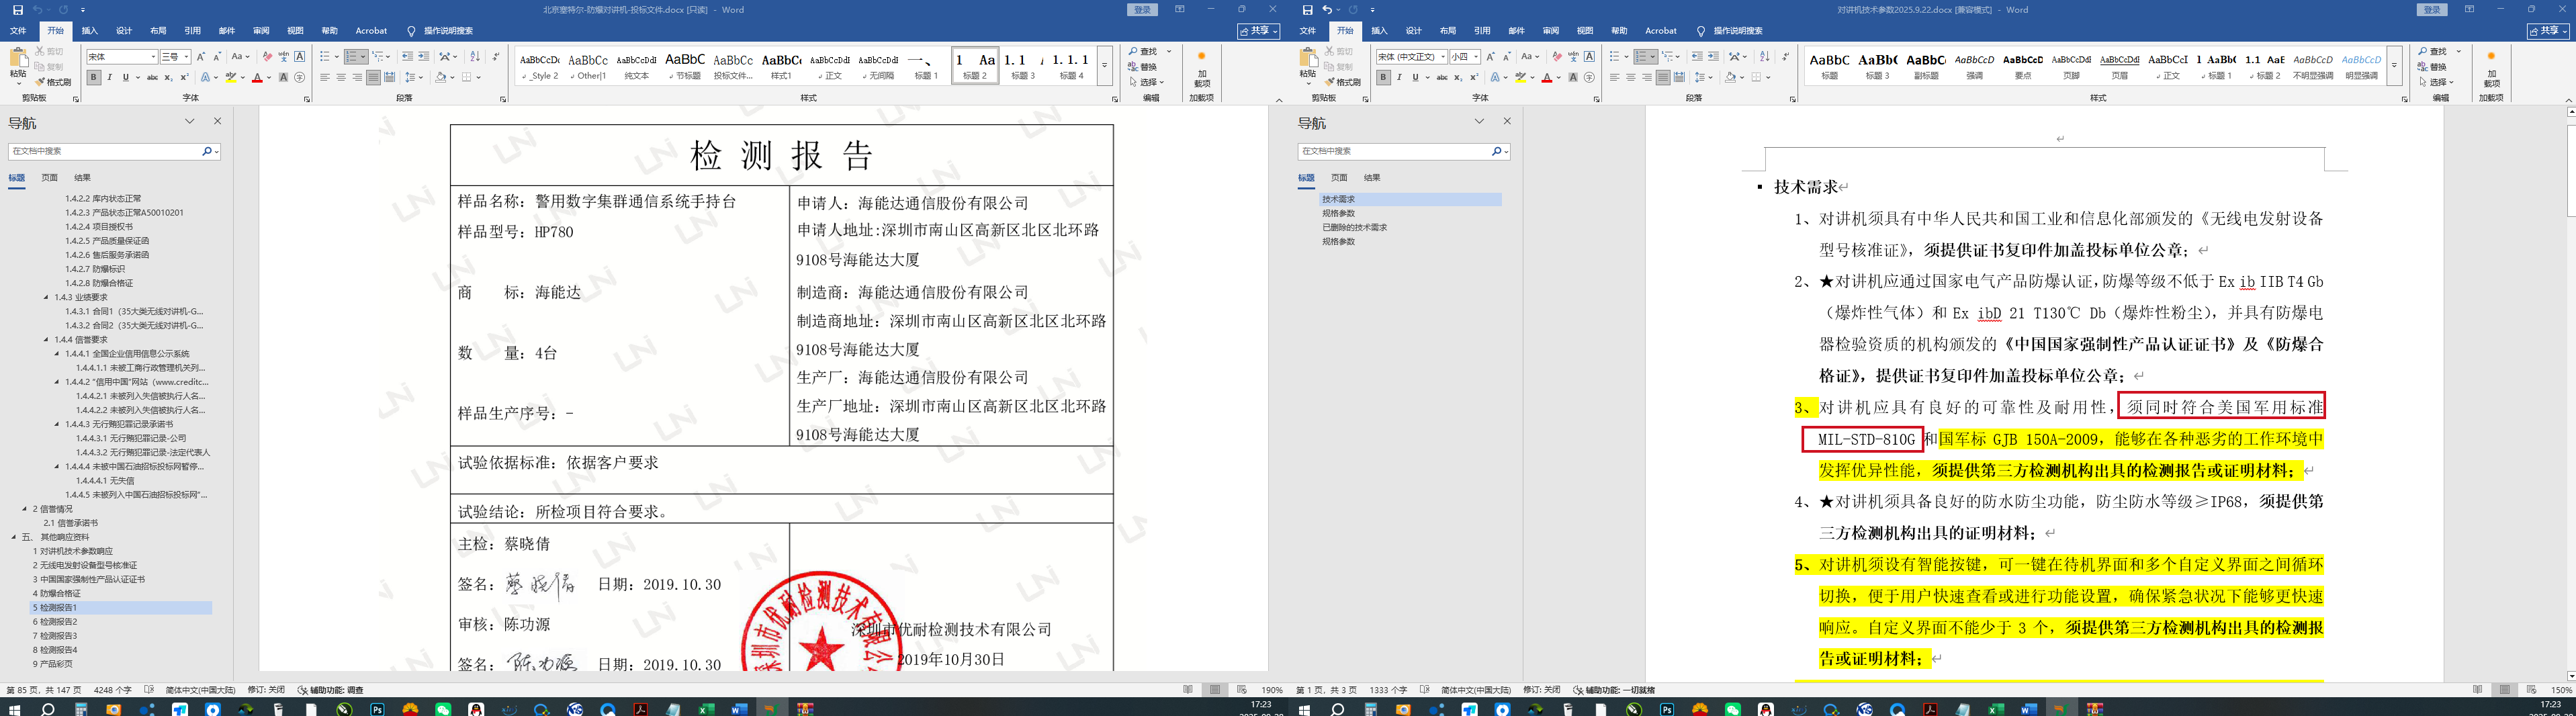The height and width of the screenshot is (716, 2576).
Task: Click the 共享 button in the right window
Action: click(x=2548, y=31)
